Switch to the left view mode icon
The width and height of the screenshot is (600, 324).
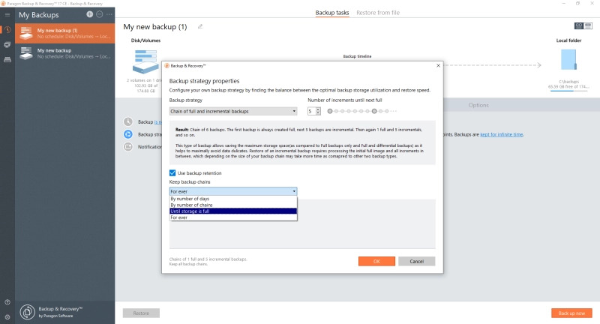(x=579, y=25)
